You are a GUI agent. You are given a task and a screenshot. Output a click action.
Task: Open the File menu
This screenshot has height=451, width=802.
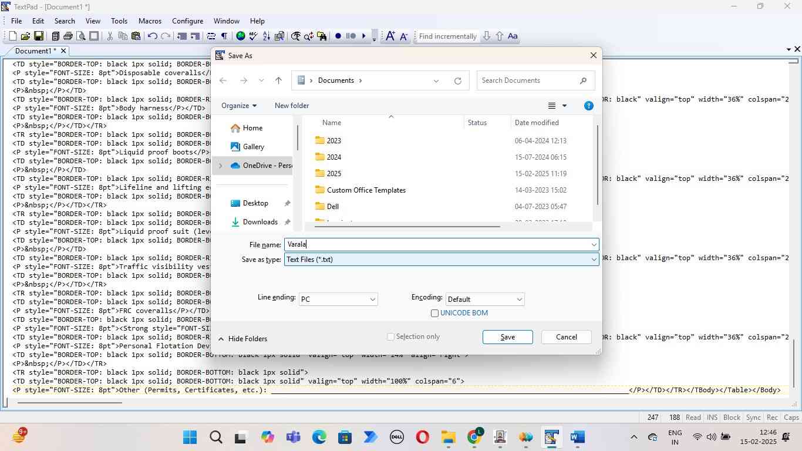tap(16, 21)
